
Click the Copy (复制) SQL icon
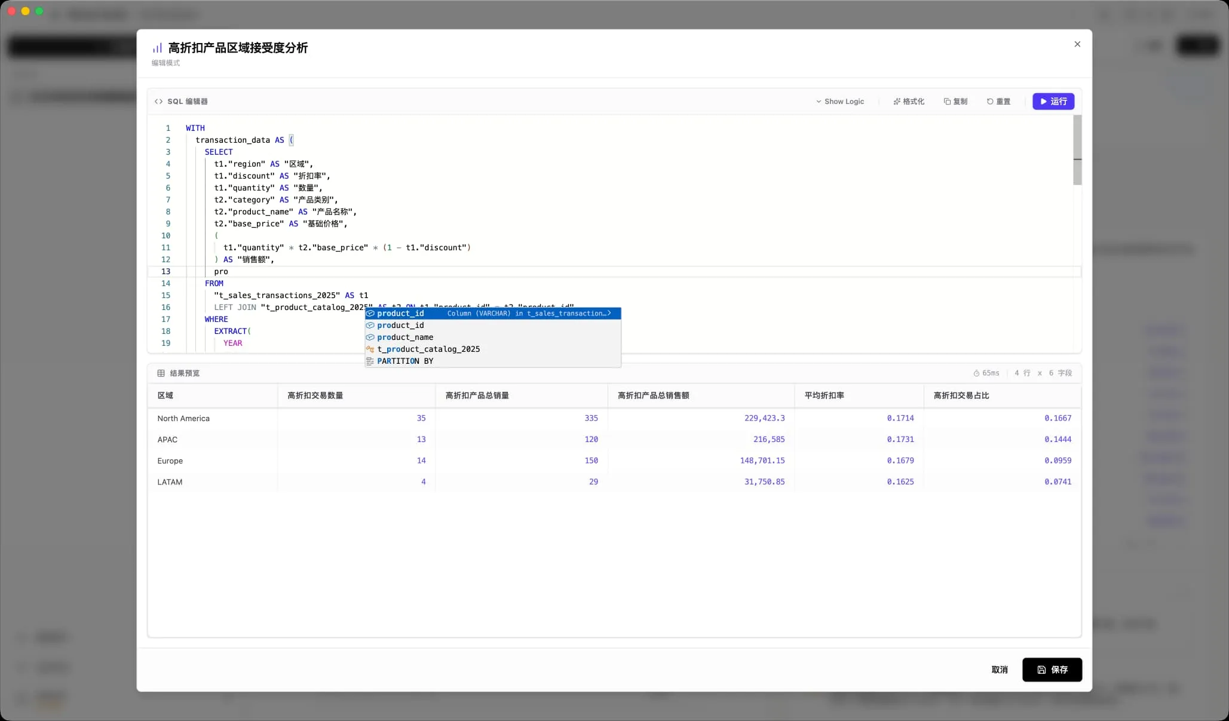947,102
